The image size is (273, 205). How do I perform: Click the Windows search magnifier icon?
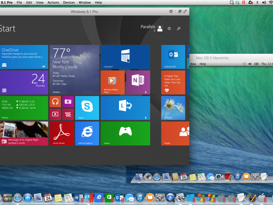pos(179,28)
